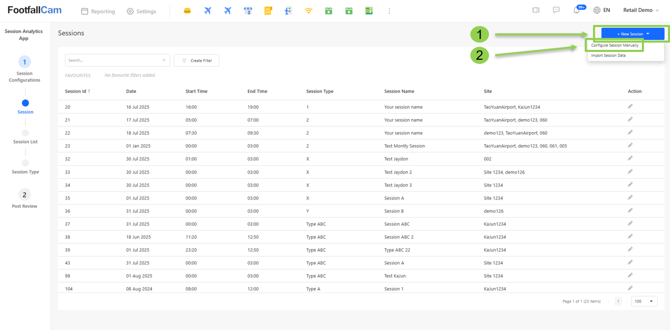Viewport: 670px width, 330px height.
Task: Sort table by Session Id column header
Action: click(78, 91)
